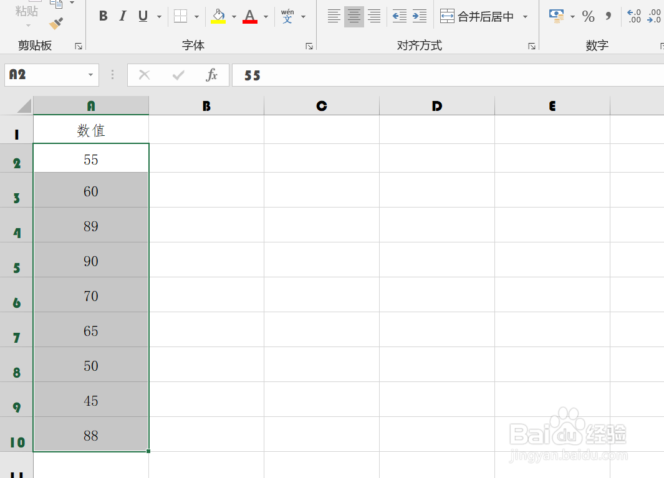Cancel formula entry X icon
Viewport: 664px width, 478px height.
click(x=144, y=75)
